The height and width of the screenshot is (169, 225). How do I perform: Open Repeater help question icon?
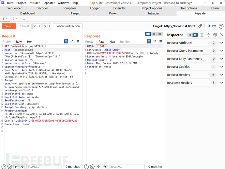[221, 26]
